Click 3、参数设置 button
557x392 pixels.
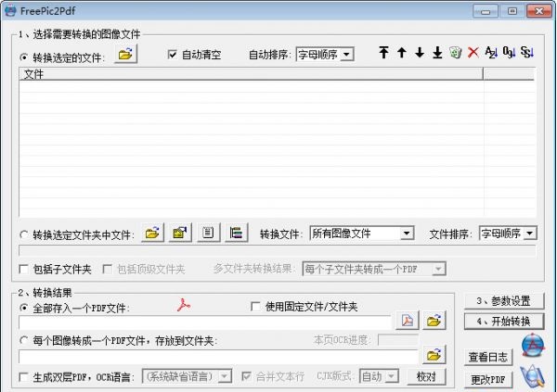click(504, 301)
